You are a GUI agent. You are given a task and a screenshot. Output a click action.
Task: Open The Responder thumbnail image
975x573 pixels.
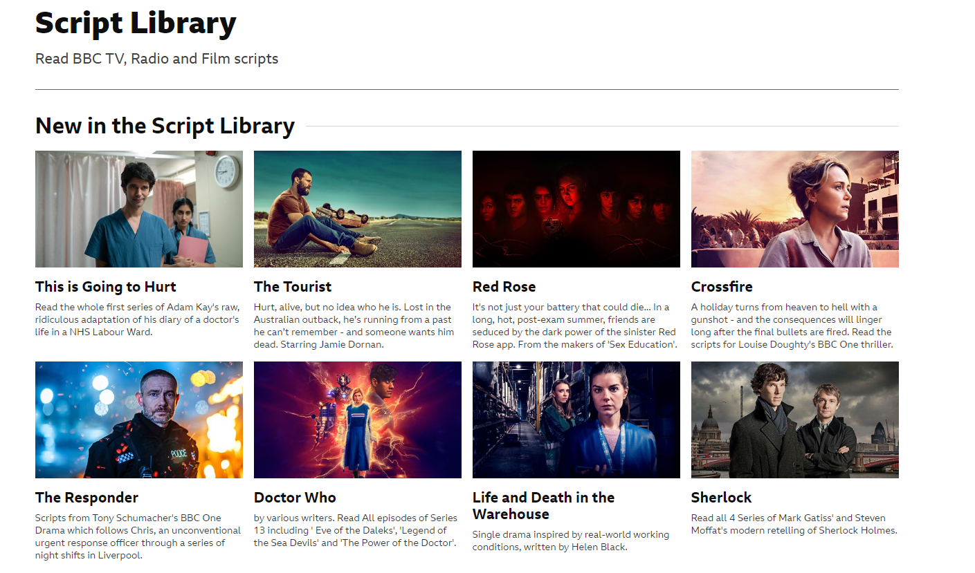tap(139, 420)
